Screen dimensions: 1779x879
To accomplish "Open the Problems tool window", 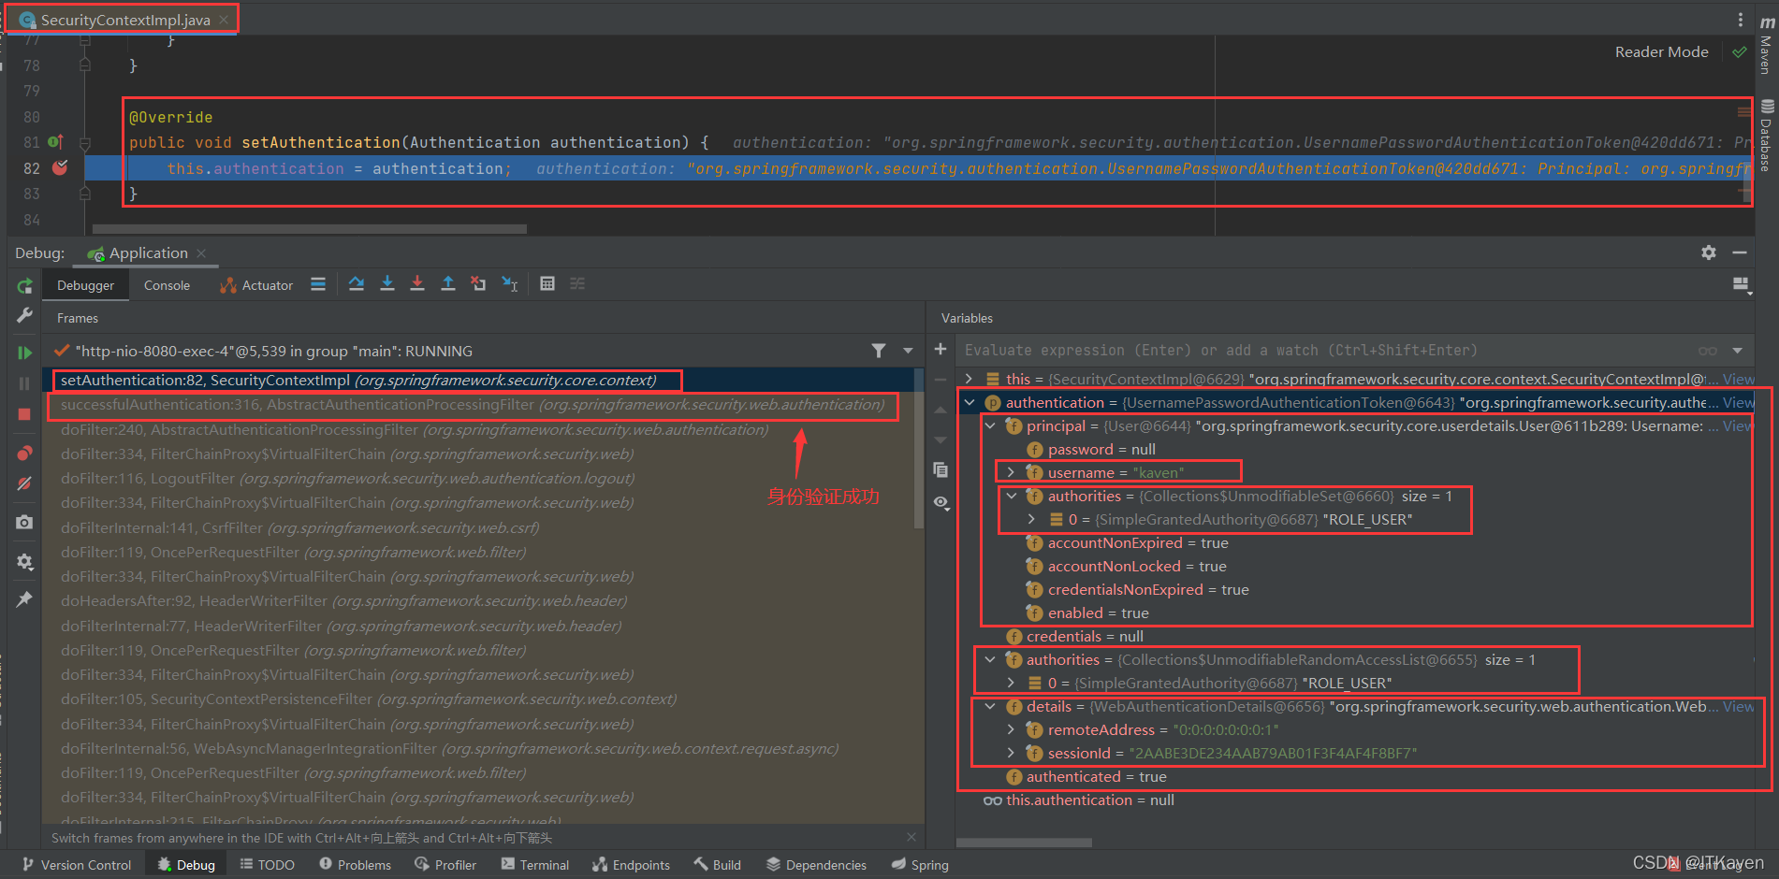I will pyautogui.click(x=356, y=865).
